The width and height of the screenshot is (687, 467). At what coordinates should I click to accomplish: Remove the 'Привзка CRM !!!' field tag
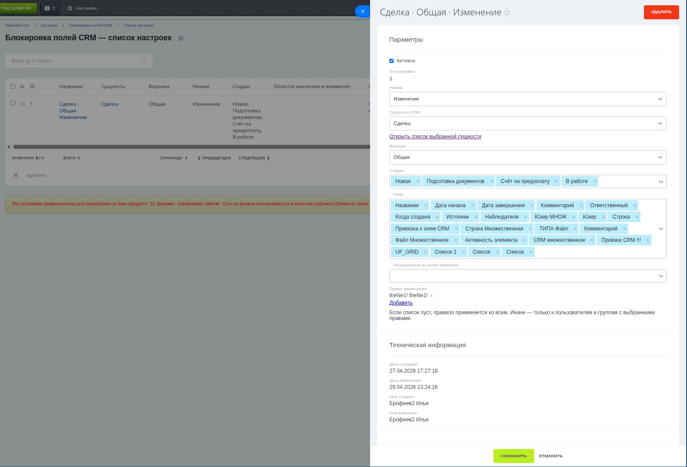pyautogui.click(x=647, y=240)
